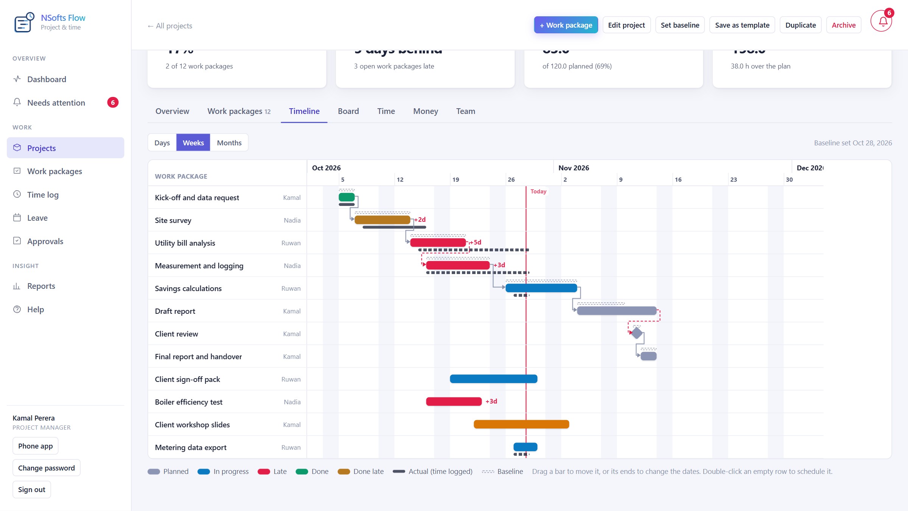Duplicate the project
This screenshot has height=511, width=908.
coord(801,25)
